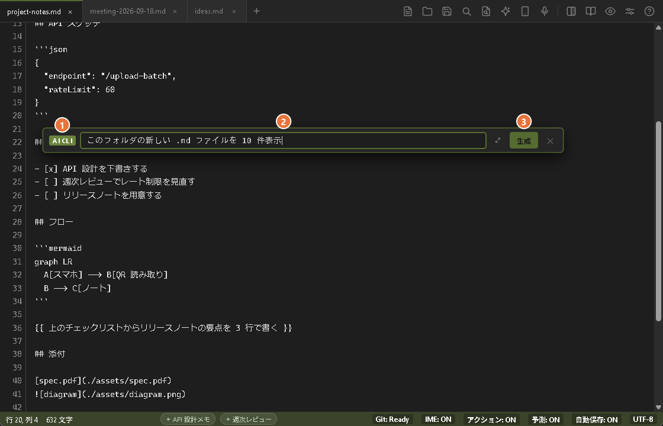Click line number 36 in gutter
The width and height of the screenshot is (663, 426).
tap(17, 328)
